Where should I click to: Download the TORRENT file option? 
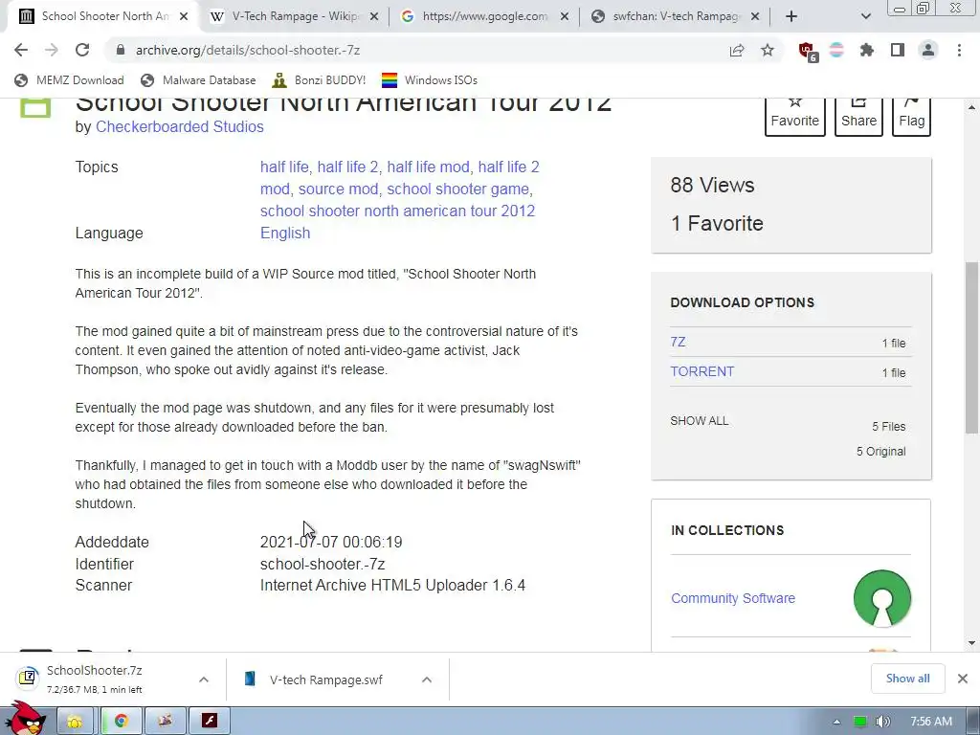[x=702, y=371]
